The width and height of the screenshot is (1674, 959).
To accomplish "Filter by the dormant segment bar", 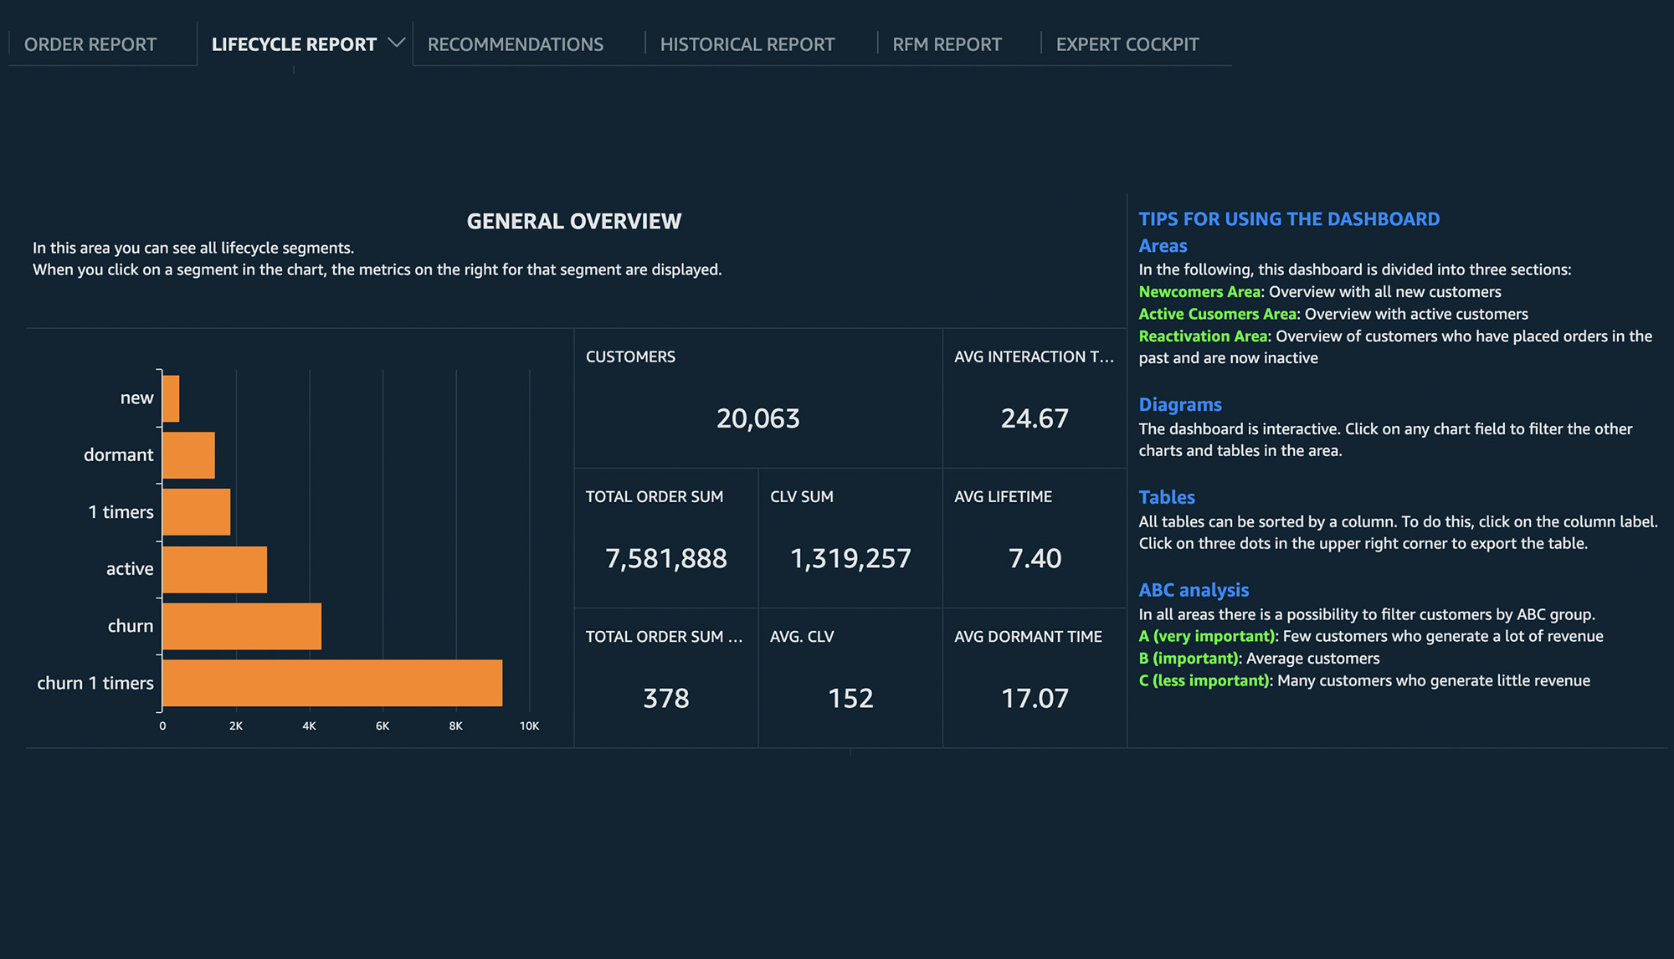I will coord(188,455).
